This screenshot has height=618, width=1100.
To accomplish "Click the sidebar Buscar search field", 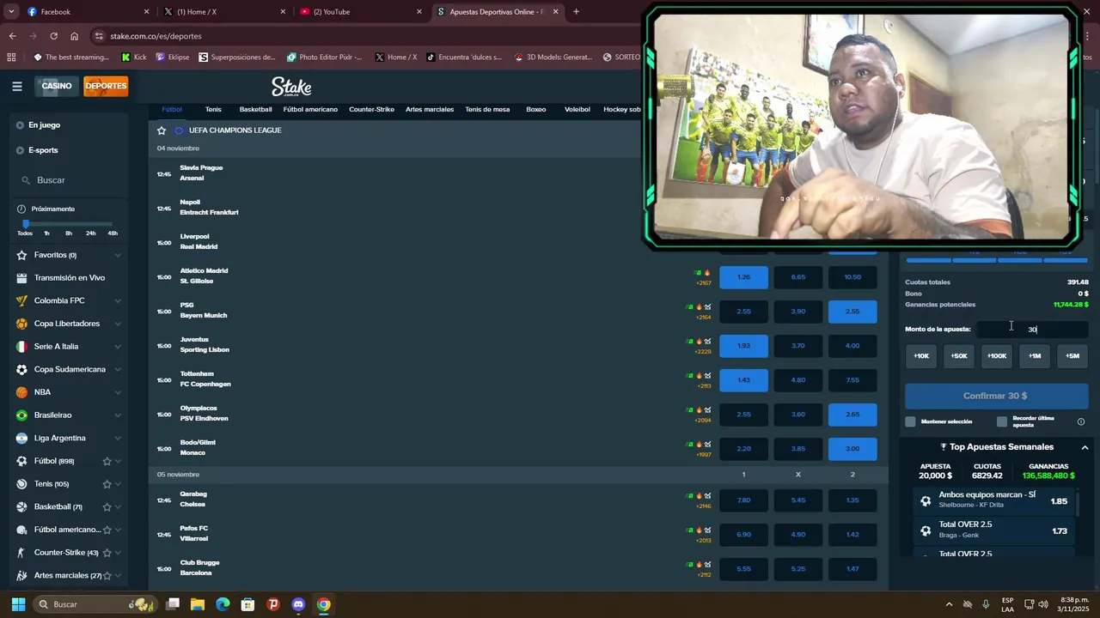I will pyautogui.click(x=70, y=180).
